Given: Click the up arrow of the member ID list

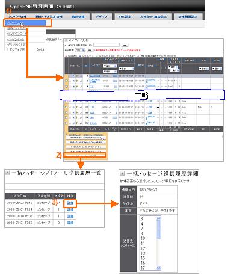Looking at the screenshot, I should tap(159, 218).
